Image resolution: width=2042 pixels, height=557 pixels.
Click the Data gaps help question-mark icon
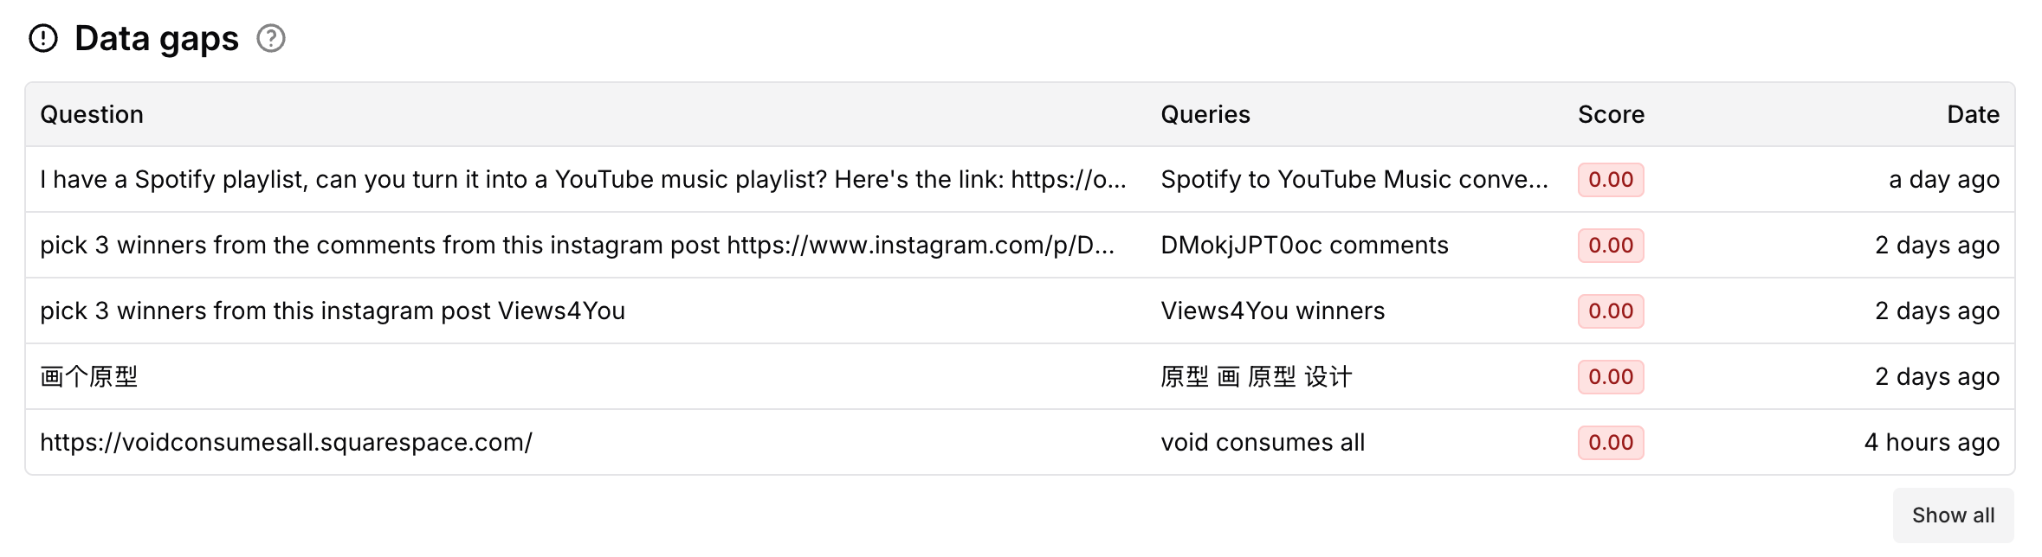(x=271, y=39)
